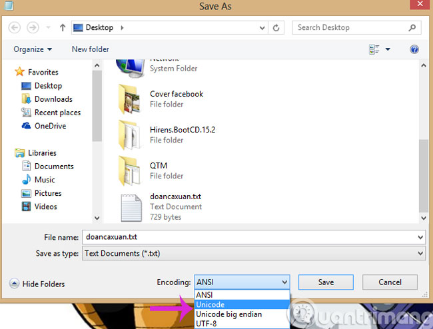The height and width of the screenshot is (329, 433).
Task: Open the Videos library
Action: point(45,206)
